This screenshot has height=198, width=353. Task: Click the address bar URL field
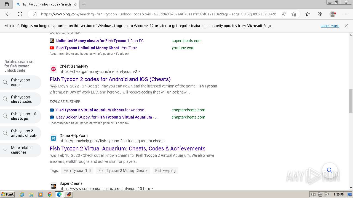pyautogui.click(x=159, y=14)
